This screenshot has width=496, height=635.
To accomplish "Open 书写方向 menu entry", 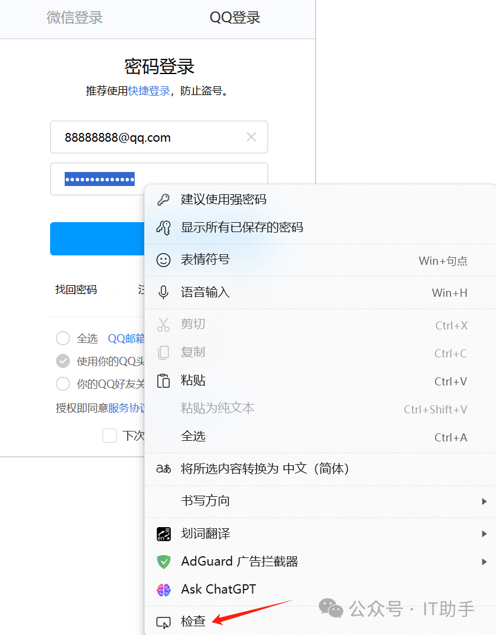I will (x=321, y=501).
